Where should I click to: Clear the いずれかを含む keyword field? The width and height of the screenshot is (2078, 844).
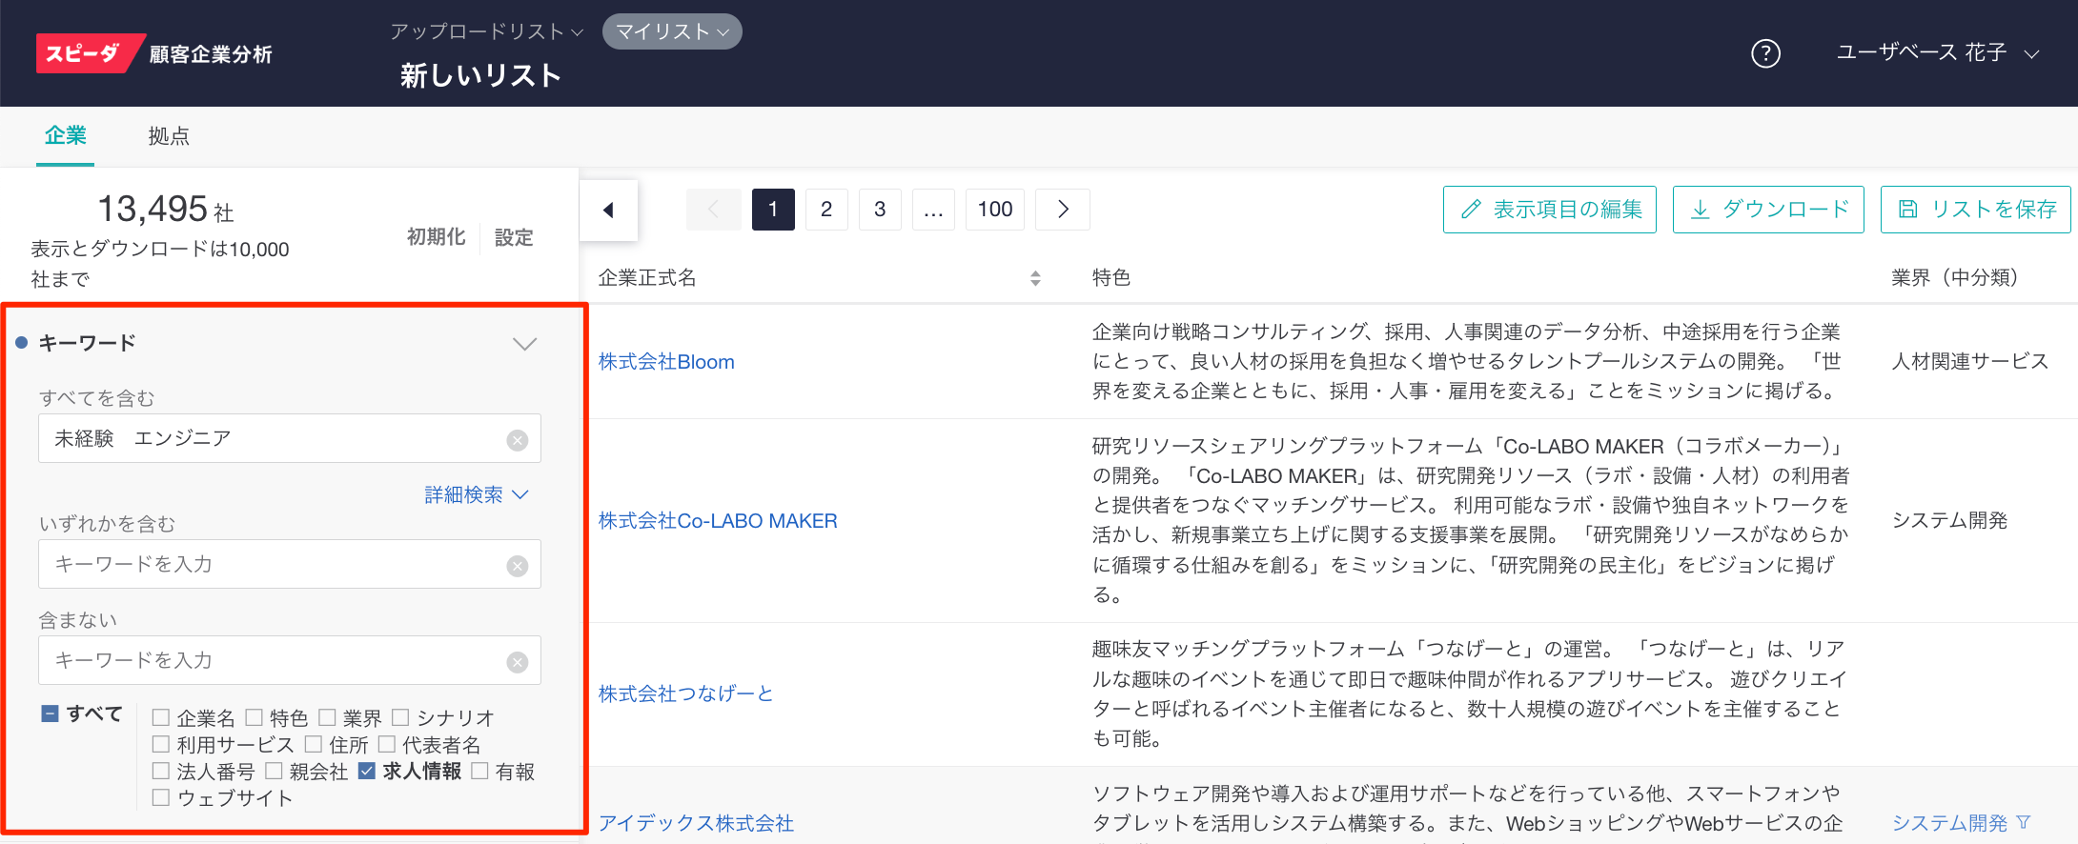point(518,566)
